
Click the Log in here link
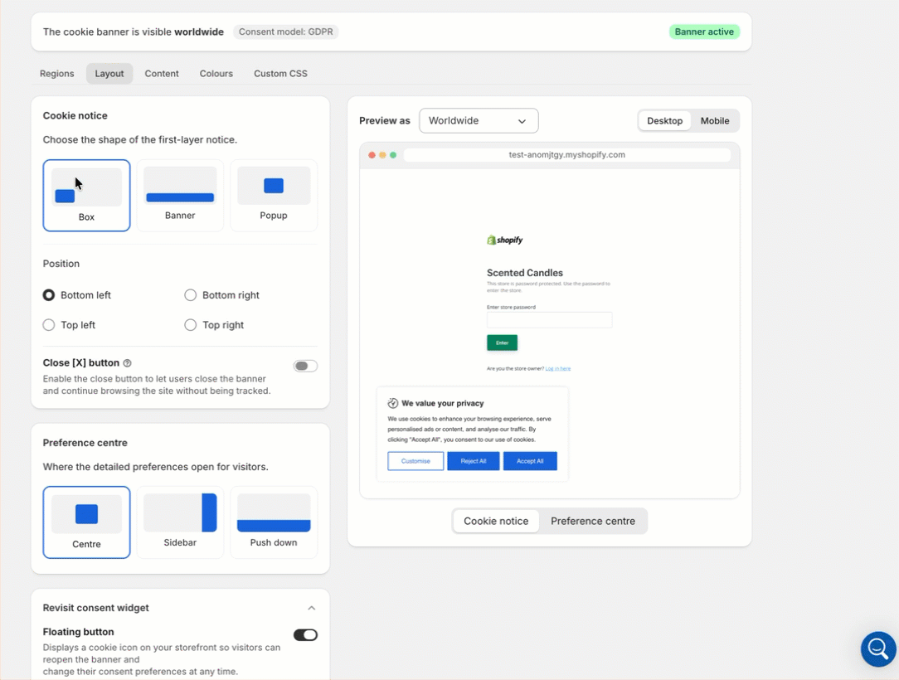558,369
